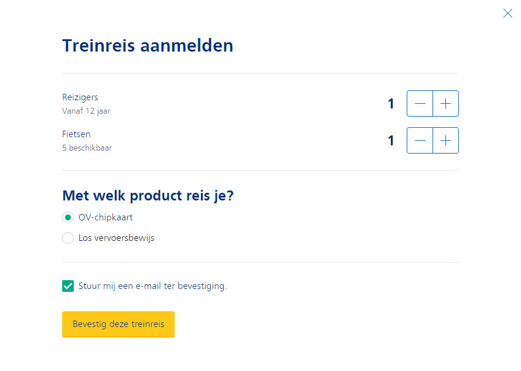Click the '5 beschikbaar' availability text
The width and height of the screenshot is (521, 371).
pyautogui.click(x=87, y=148)
